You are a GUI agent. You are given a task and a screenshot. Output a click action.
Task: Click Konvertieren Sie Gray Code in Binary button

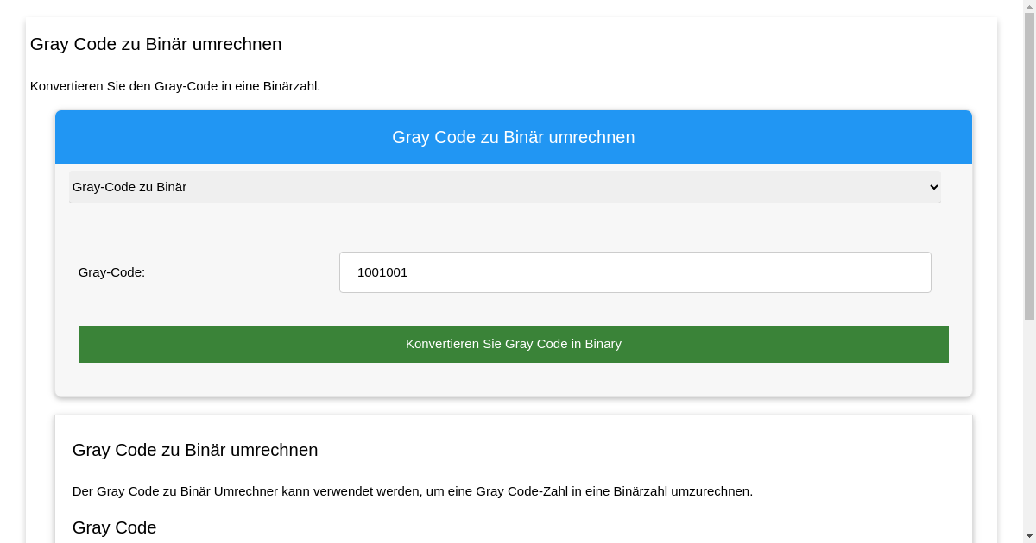513,344
